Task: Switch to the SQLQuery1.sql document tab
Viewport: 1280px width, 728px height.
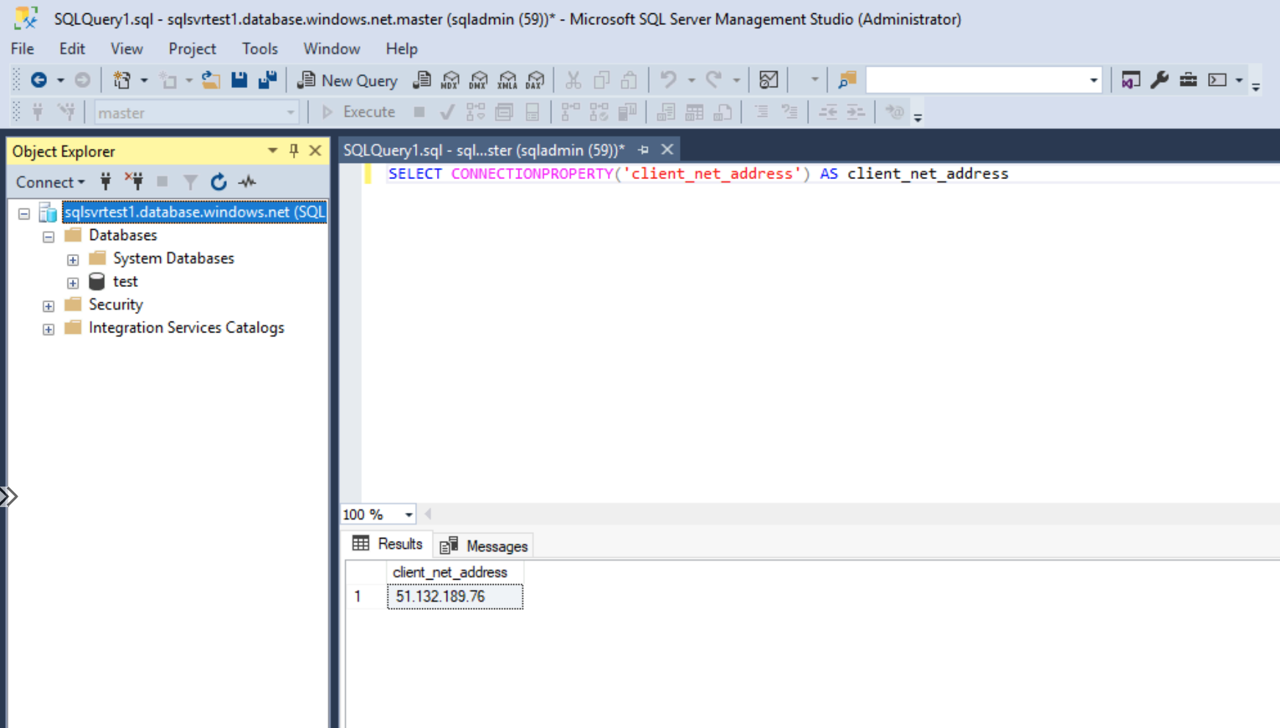Action: (x=484, y=150)
